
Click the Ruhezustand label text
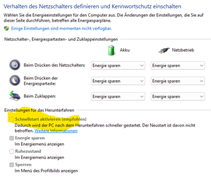click(28, 151)
